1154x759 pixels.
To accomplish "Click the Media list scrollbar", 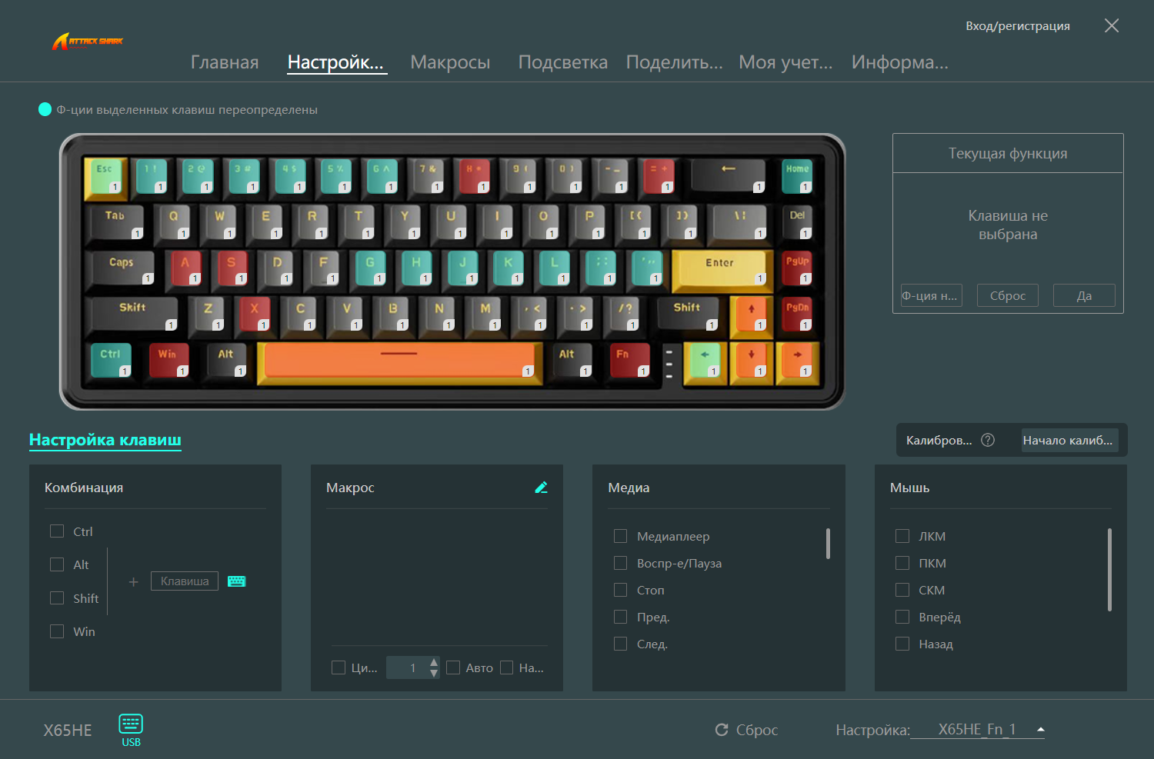I will [828, 544].
